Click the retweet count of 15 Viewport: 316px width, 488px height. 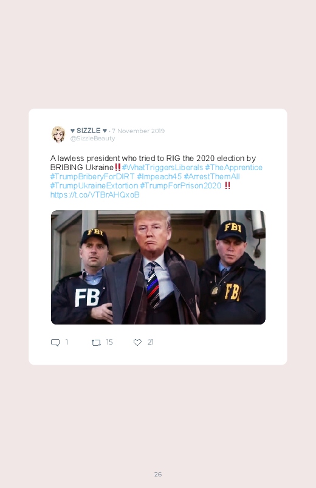click(x=109, y=342)
